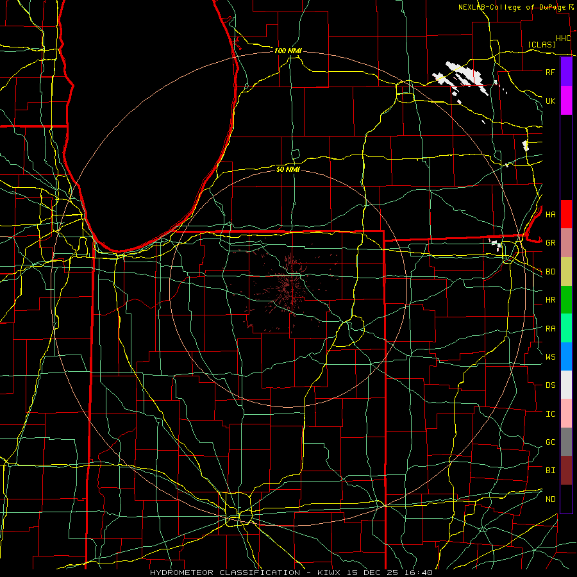Click the RF legend label
This screenshot has width=577, height=577.
550,72
